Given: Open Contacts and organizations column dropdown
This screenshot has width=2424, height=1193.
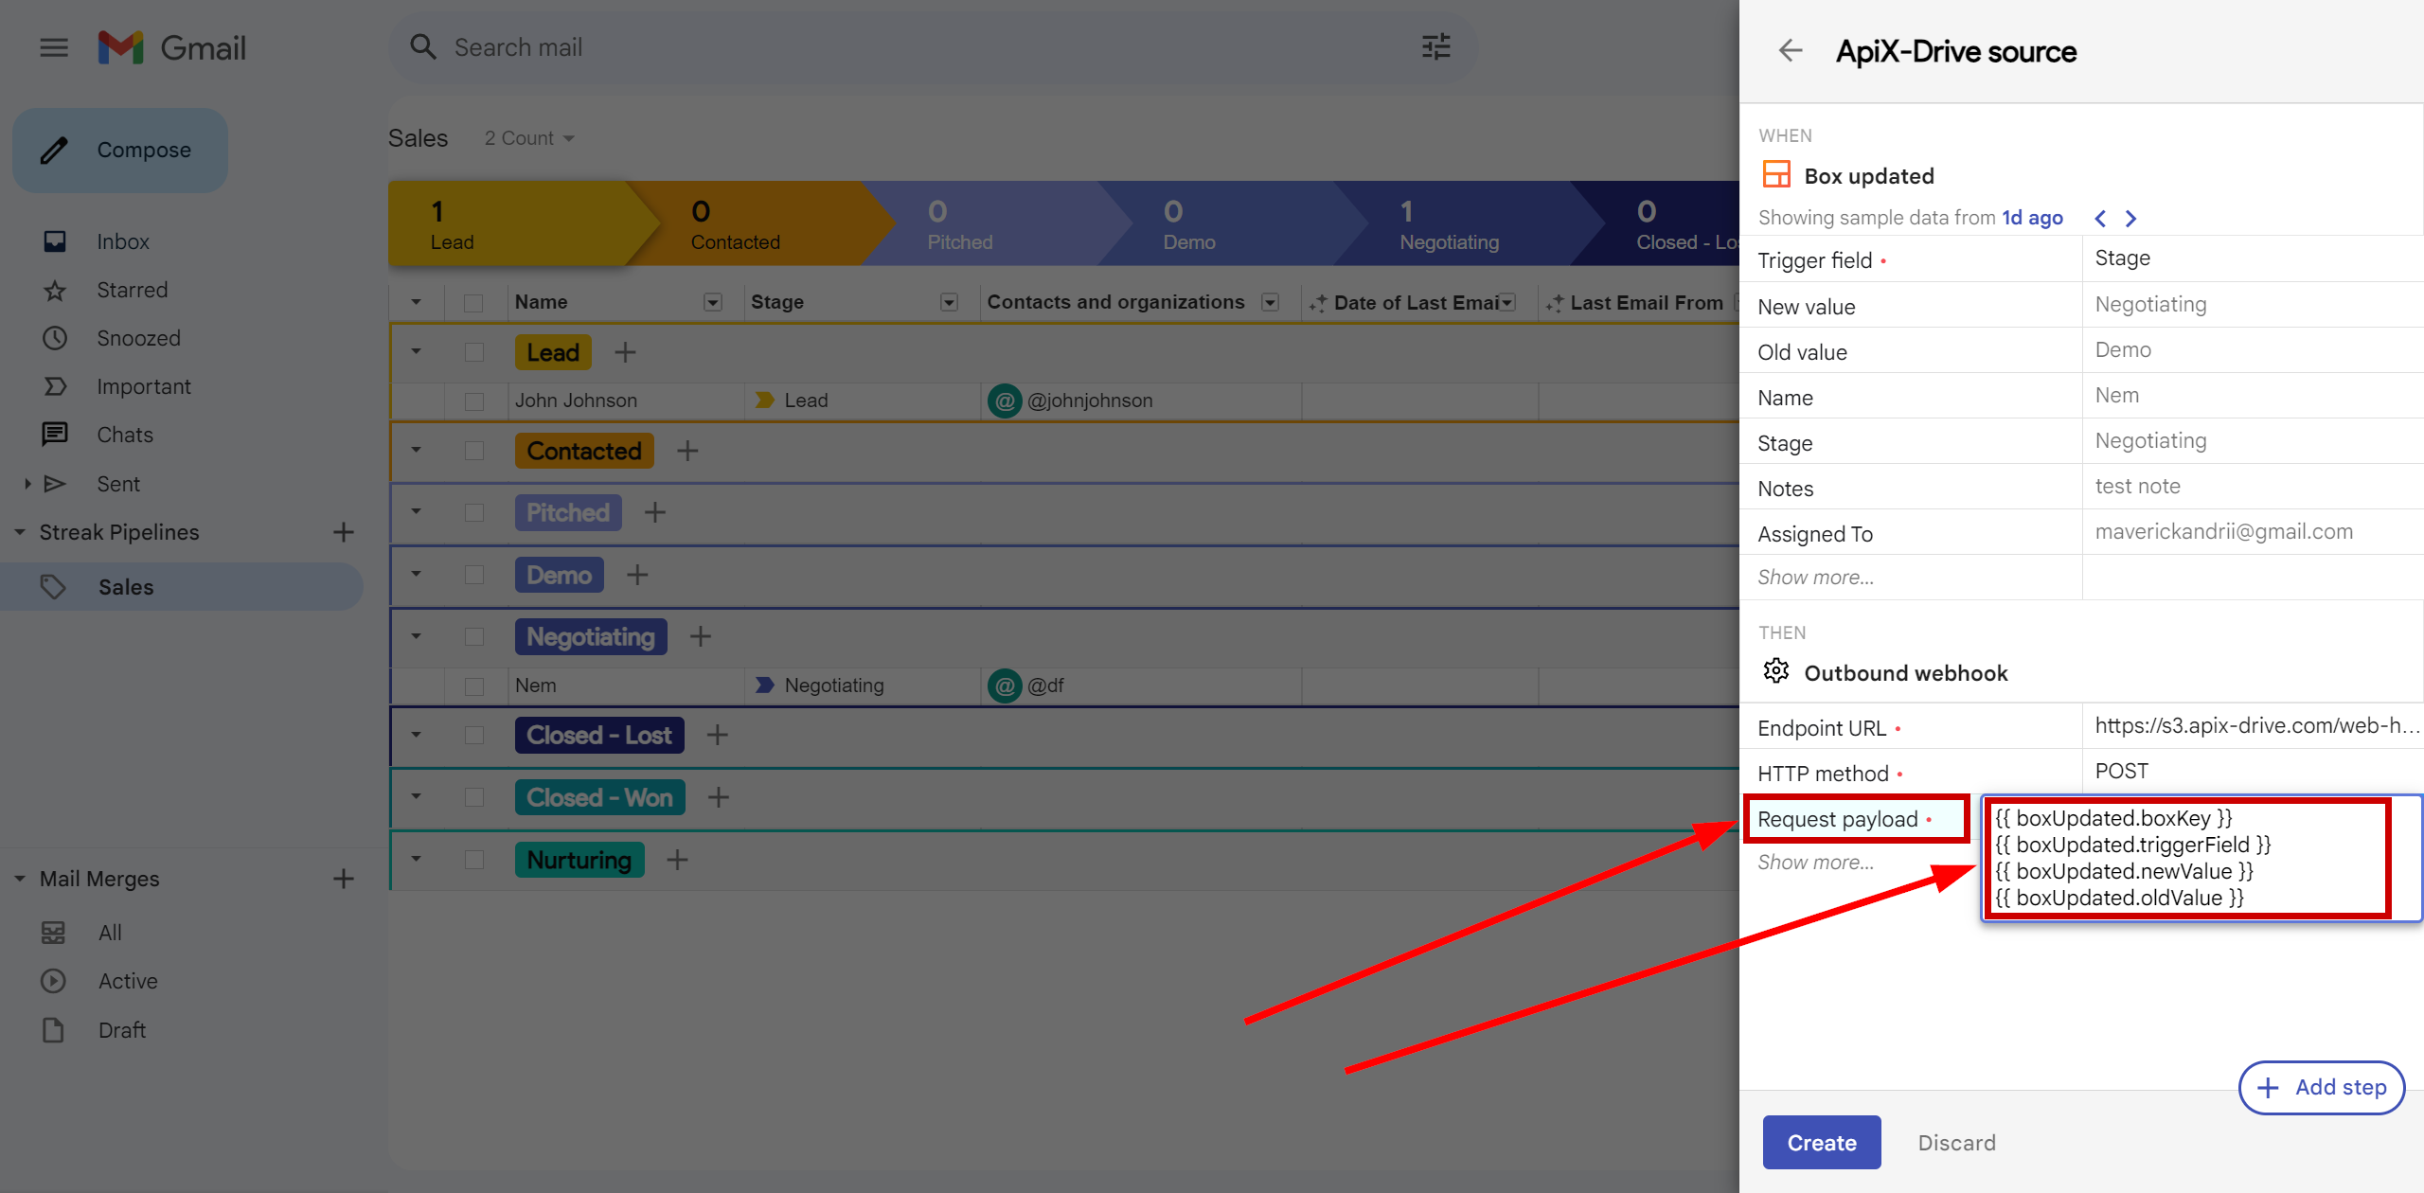Looking at the screenshot, I should point(1271,302).
